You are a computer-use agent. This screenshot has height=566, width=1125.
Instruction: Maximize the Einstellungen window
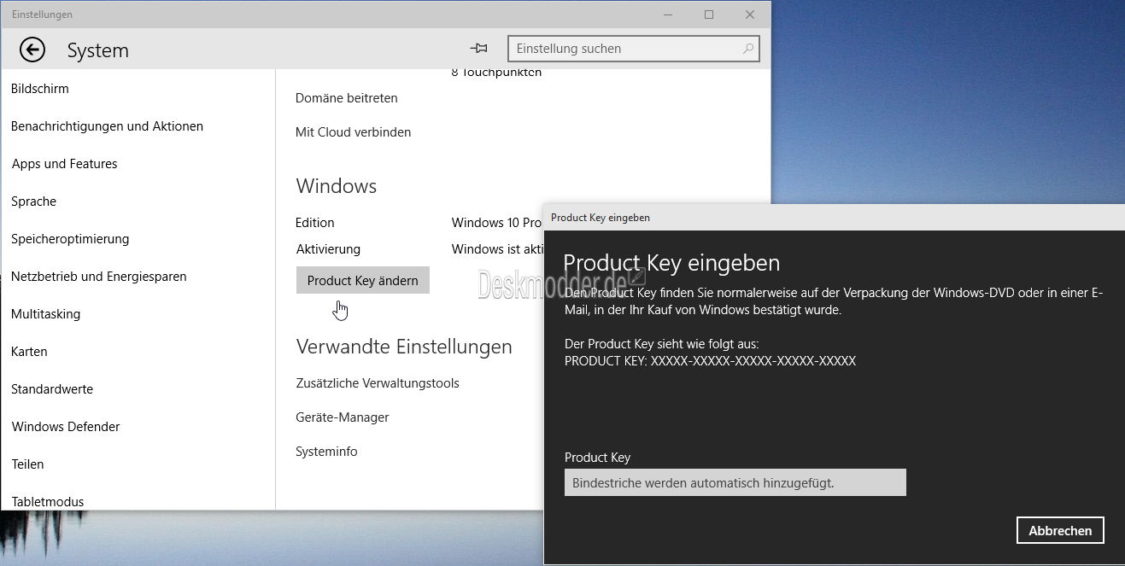click(x=709, y=15)
